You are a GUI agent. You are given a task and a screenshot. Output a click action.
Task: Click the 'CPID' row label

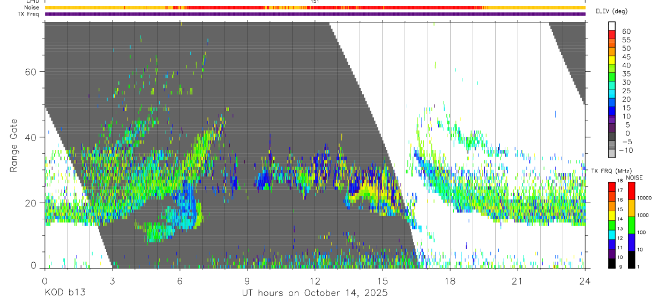(32, 2)
